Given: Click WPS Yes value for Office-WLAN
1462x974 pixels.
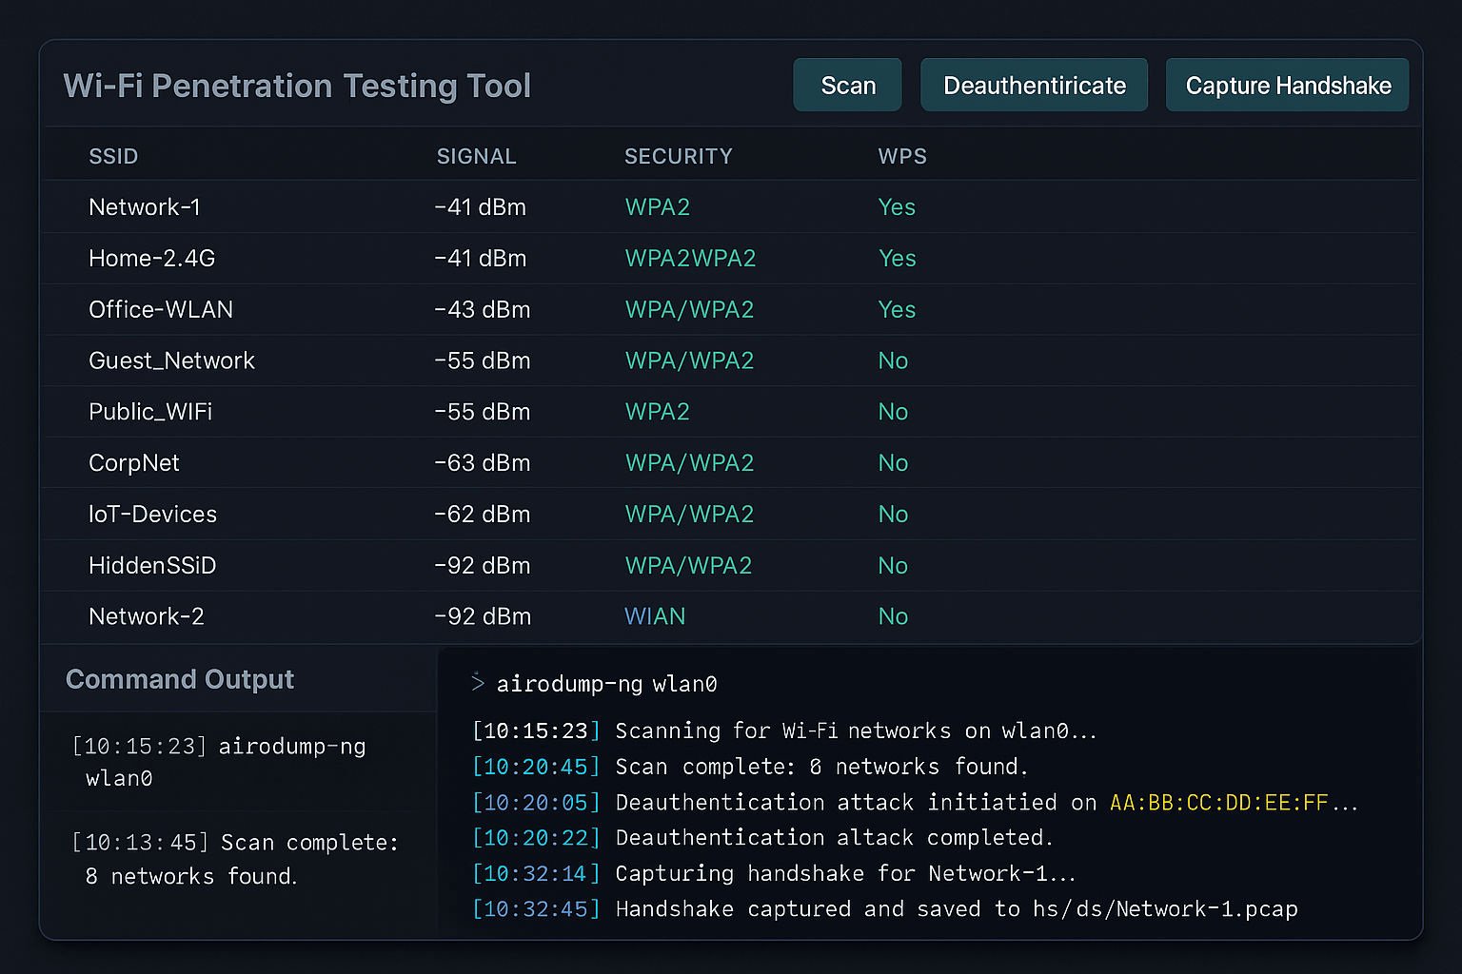Looking at the screenshot, I should [897, 310].
